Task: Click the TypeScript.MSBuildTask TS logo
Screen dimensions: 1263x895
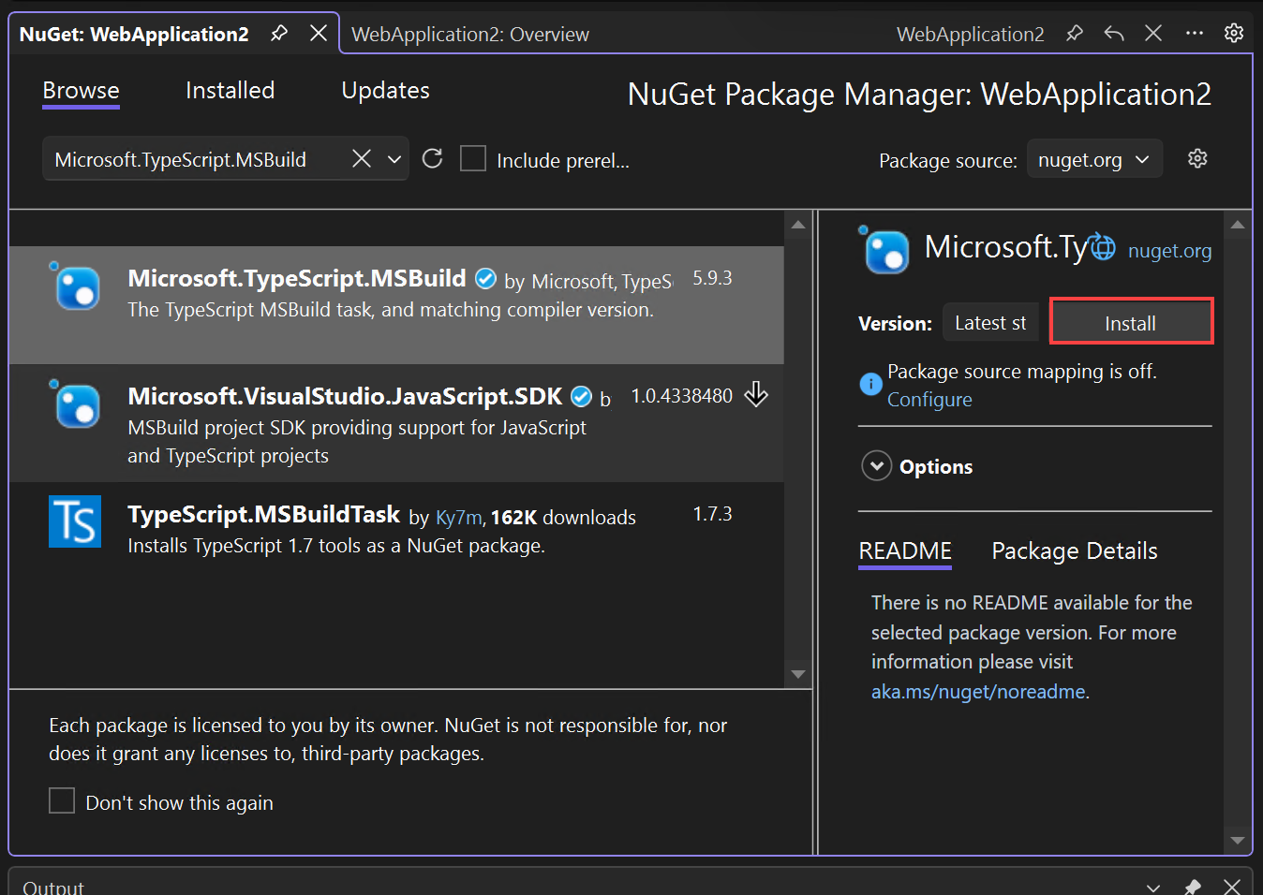Action: point(75,521)
